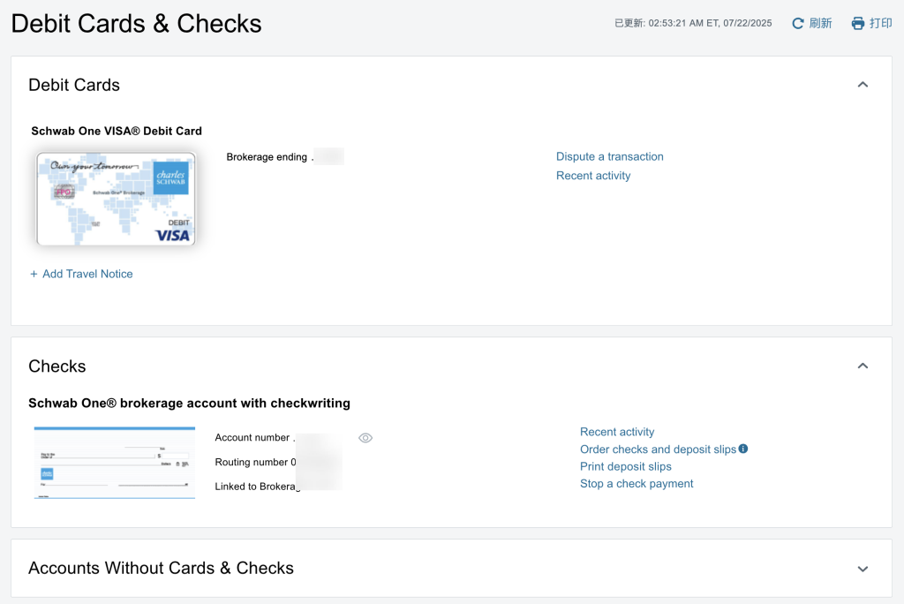Image resolution: width=904 pixels, height=604 pixels.
Task: Collapse the Debit Cards section
Action: tap(863, 85)
